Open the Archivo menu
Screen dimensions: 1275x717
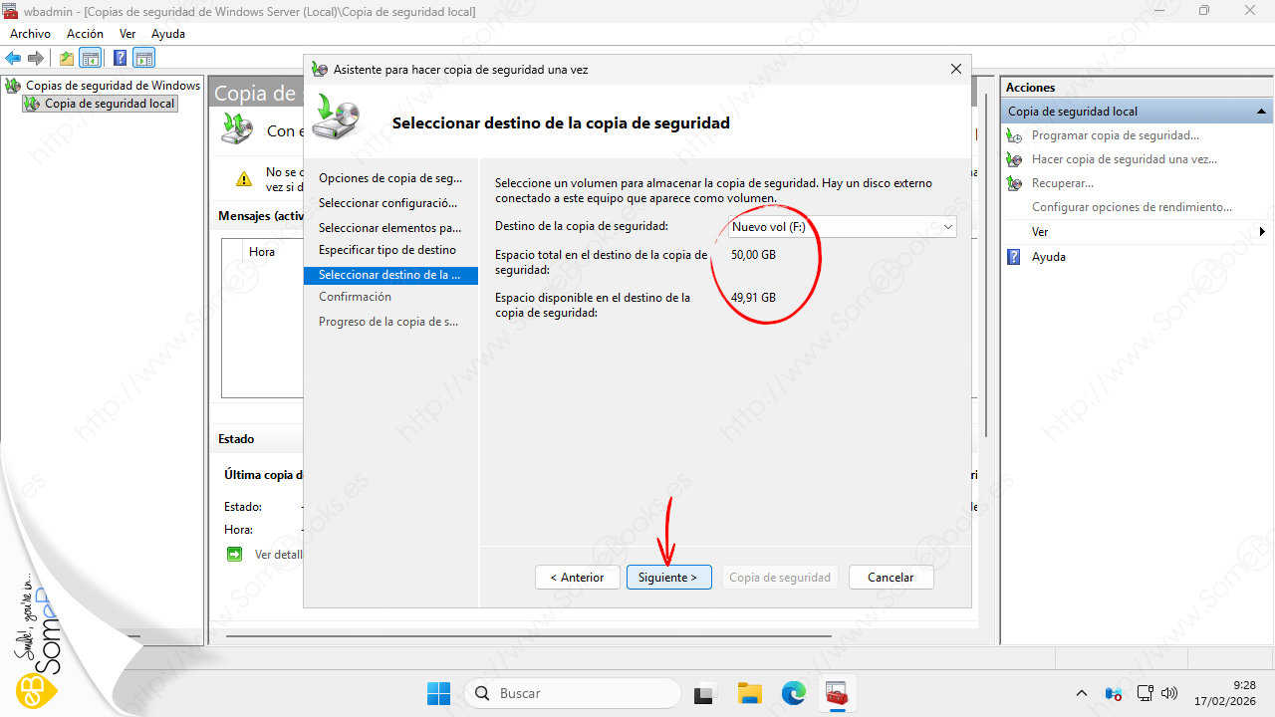tap(30, 34)
